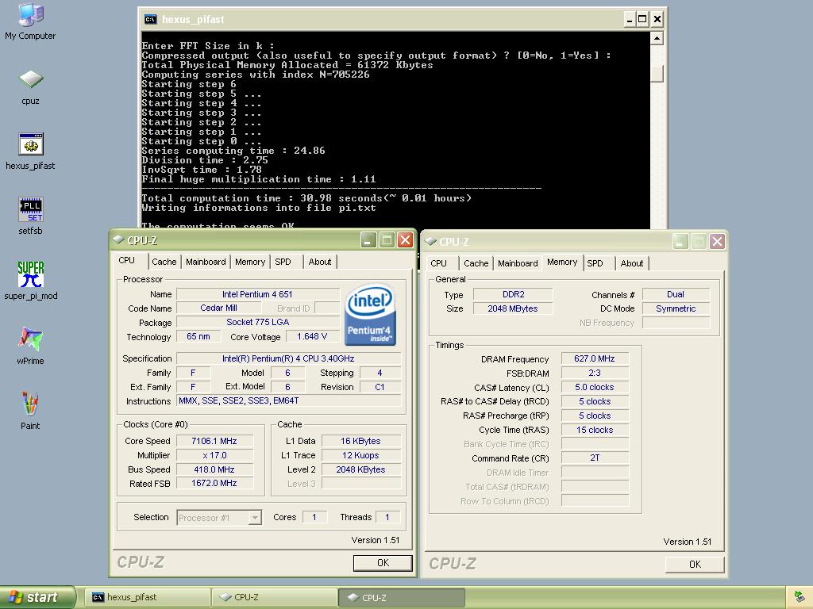Image resolution: width=813 pixels, height=609 pixels.
Task: Minimize the hexus_pifast console window
Action: click(629, 20)
